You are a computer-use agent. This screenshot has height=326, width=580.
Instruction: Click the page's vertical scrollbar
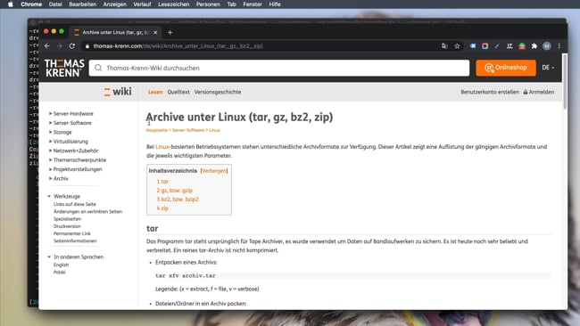pyautogui.click(x=565, y=81)
